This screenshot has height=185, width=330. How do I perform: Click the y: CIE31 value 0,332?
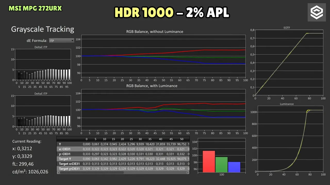[x=181, y=154]
